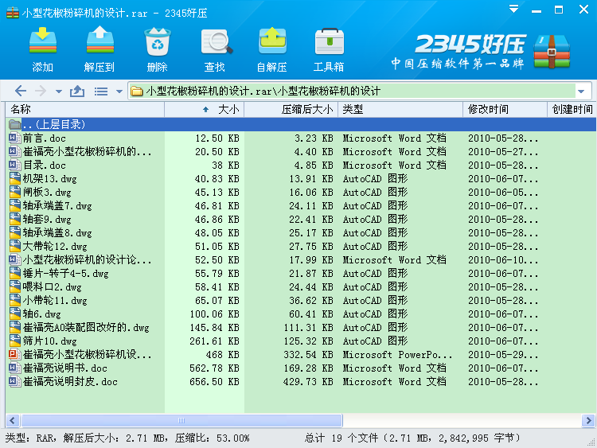Click the 删除 (Delete) recycle bin icon
The height and width of the screenshot is (448, 597).
158,41
